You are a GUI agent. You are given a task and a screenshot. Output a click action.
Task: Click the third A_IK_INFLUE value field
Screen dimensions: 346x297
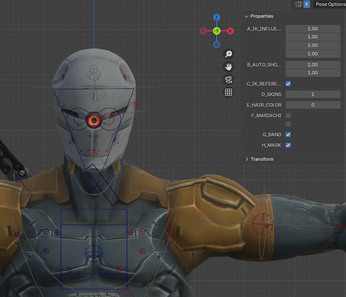(313, 45)
